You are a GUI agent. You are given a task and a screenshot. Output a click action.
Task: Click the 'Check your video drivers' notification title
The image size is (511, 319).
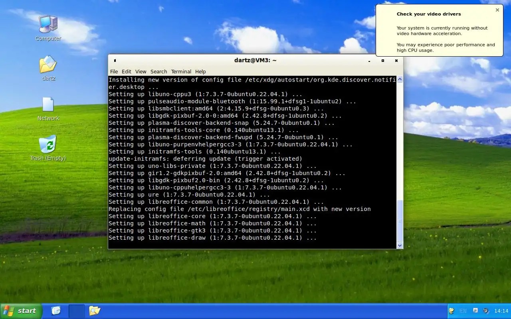[429, 14]
